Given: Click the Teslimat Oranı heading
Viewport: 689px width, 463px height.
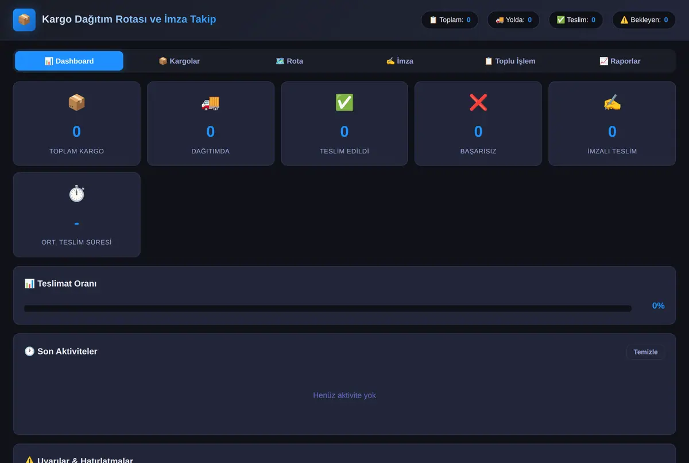Looking at the screenshot, I should click(60, 284).
